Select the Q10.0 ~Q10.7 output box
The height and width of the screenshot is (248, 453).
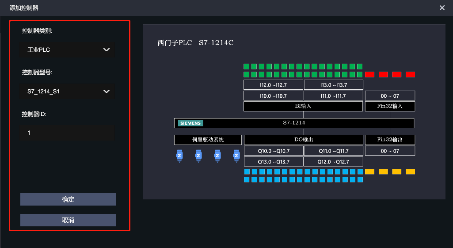274,151
